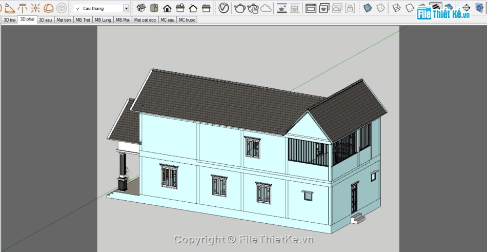Click the grayed-out mesh cube icon

tap(62, 8)
